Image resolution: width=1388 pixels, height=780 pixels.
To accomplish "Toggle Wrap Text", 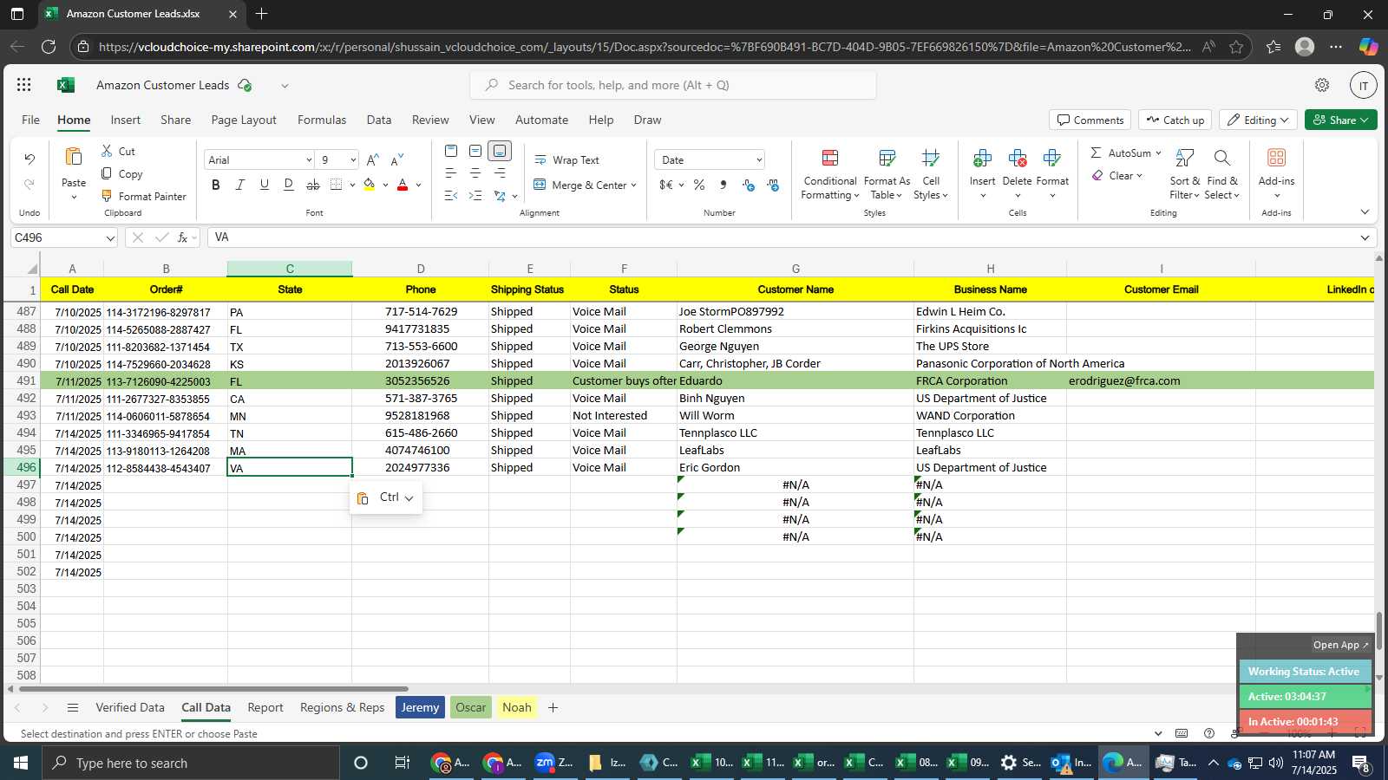I will 566,159.
